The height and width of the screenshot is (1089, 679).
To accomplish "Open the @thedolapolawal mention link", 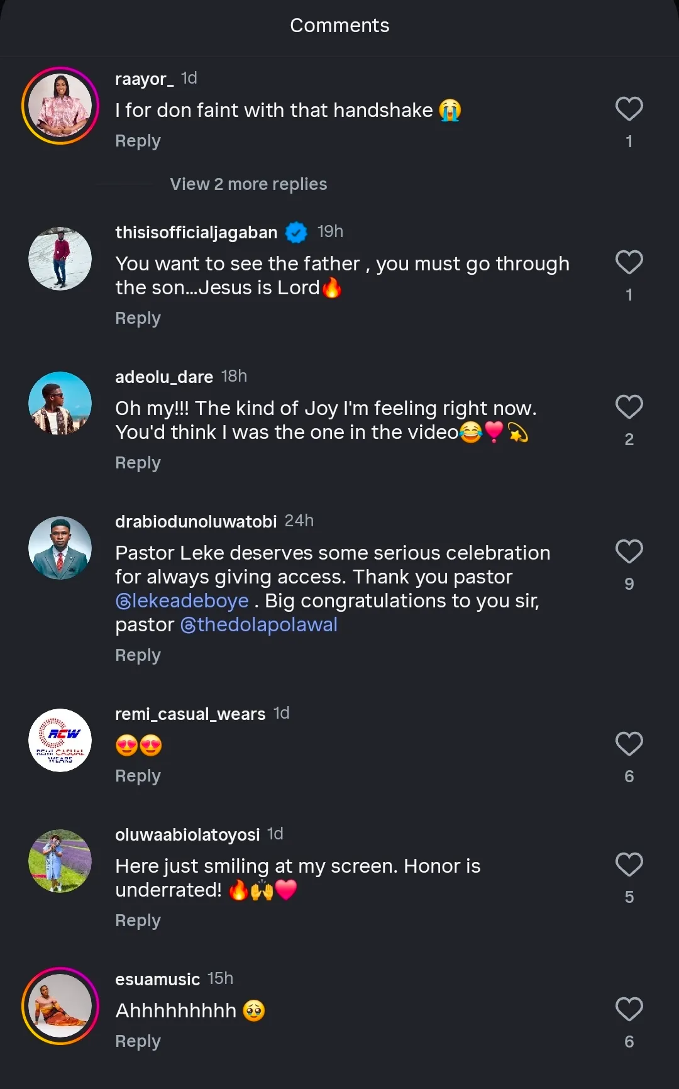I will 259,625.
